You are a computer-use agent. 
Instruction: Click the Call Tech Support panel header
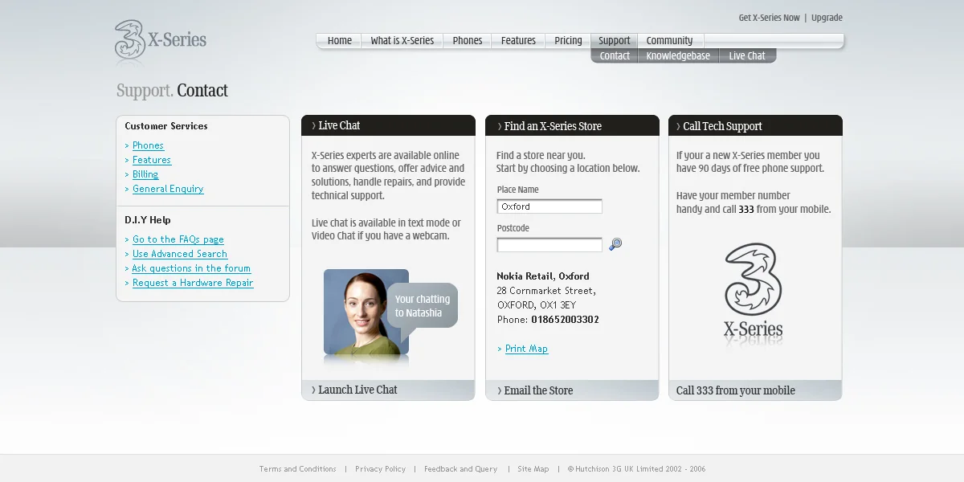[755, 125]
